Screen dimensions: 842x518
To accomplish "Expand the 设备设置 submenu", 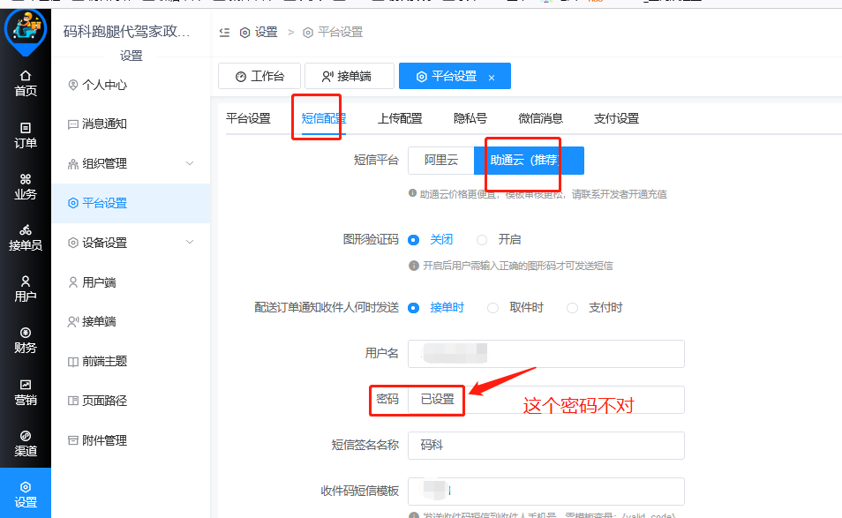I will (x=190, y=242).
